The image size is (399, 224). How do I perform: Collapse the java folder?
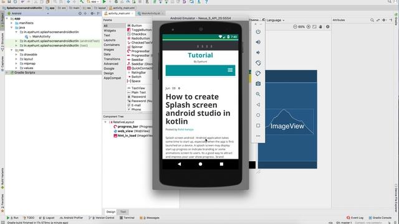click(x=11, y=27)
